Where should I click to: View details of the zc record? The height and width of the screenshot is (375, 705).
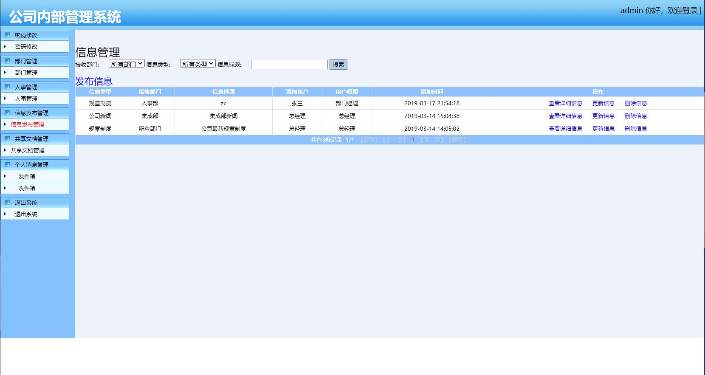pyautogui.click(x=565, y=103)
